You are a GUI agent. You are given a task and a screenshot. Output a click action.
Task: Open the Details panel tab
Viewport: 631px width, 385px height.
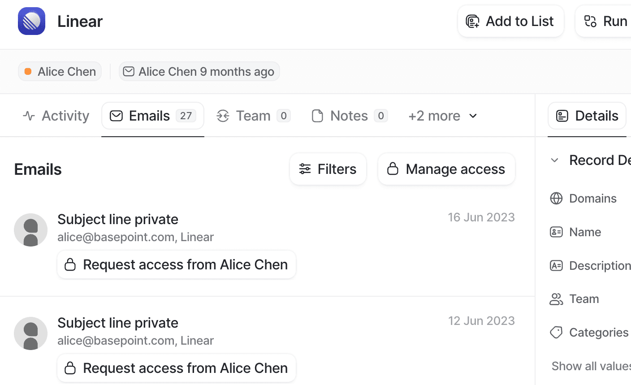587,116
